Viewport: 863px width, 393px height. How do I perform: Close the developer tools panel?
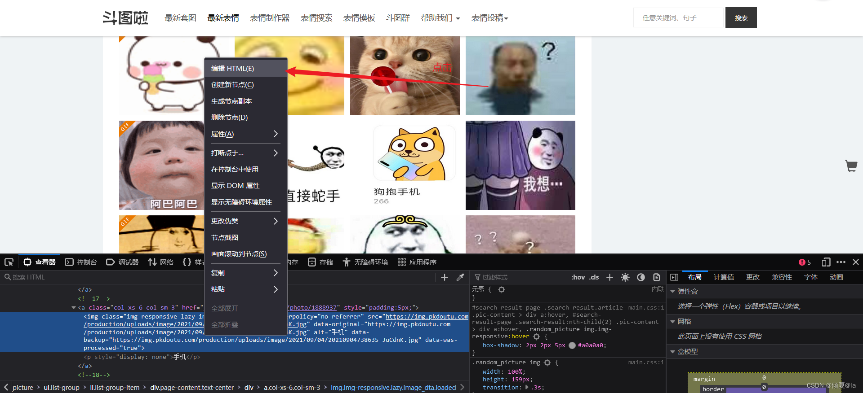click(856, 262)
